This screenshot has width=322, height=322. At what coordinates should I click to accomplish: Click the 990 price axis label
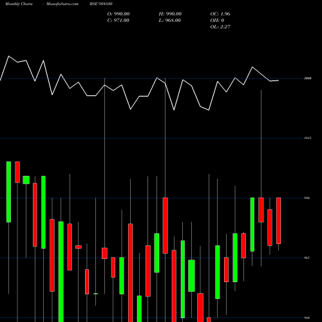pyautogui.click(x=307, y=198)
